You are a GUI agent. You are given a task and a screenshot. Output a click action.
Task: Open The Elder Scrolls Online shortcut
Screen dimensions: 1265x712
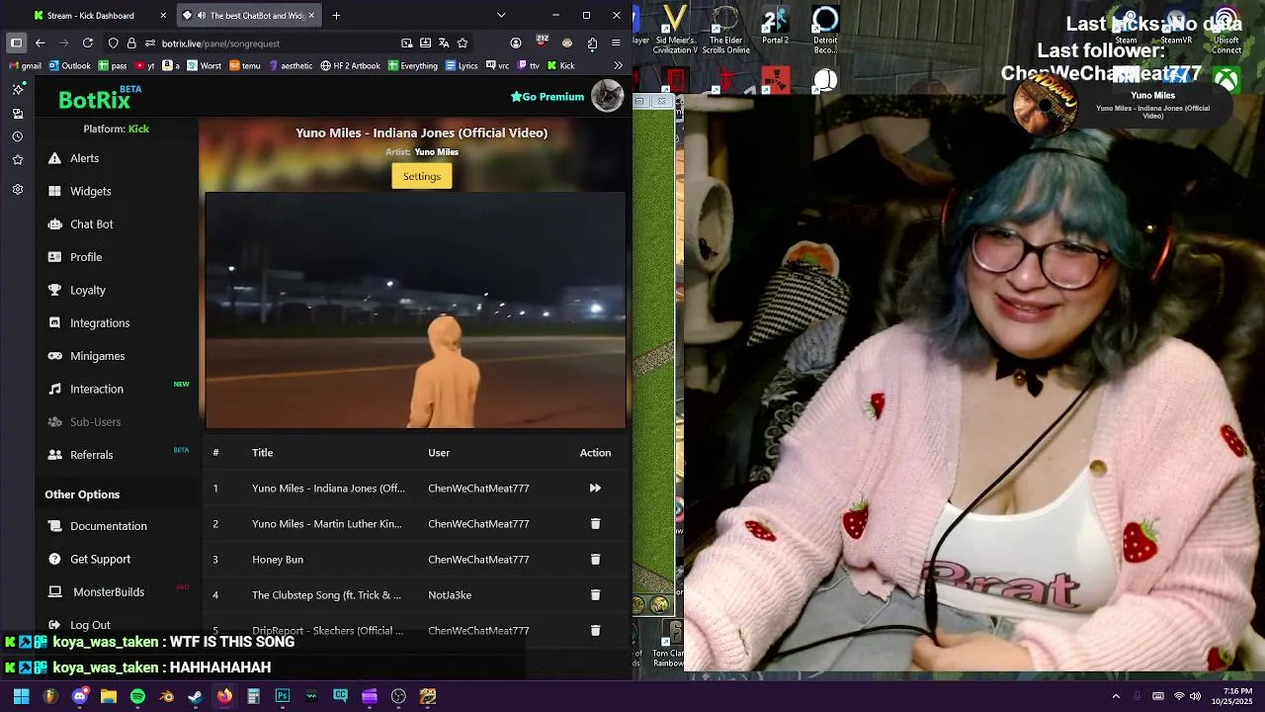725,30
